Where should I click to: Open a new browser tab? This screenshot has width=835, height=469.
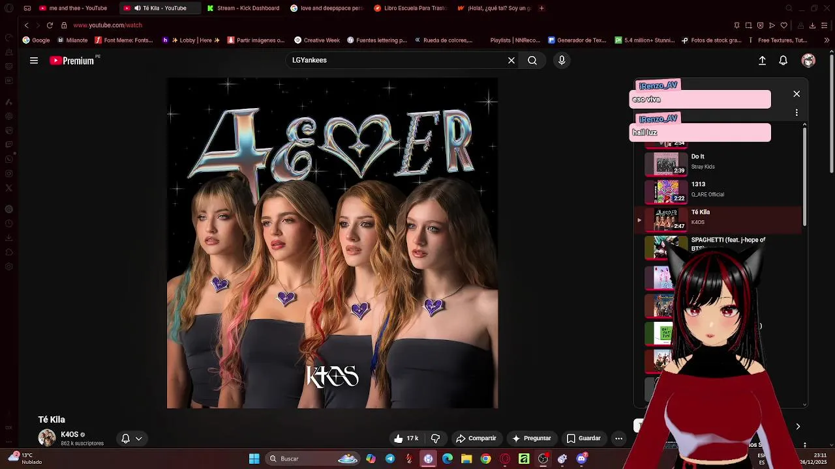(x=541, y=8)
